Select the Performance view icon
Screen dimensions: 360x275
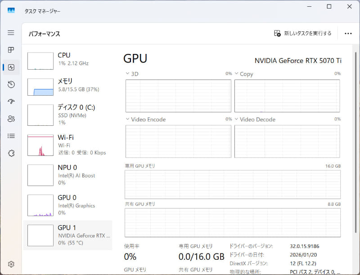[11, 67]
